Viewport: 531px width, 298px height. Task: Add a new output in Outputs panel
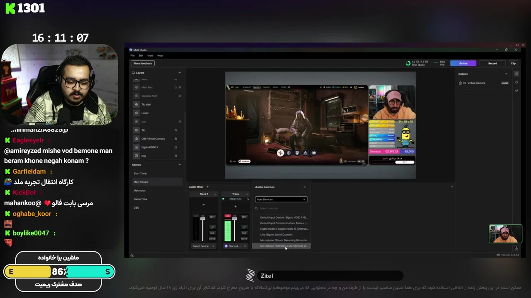[x=506, y=74]
